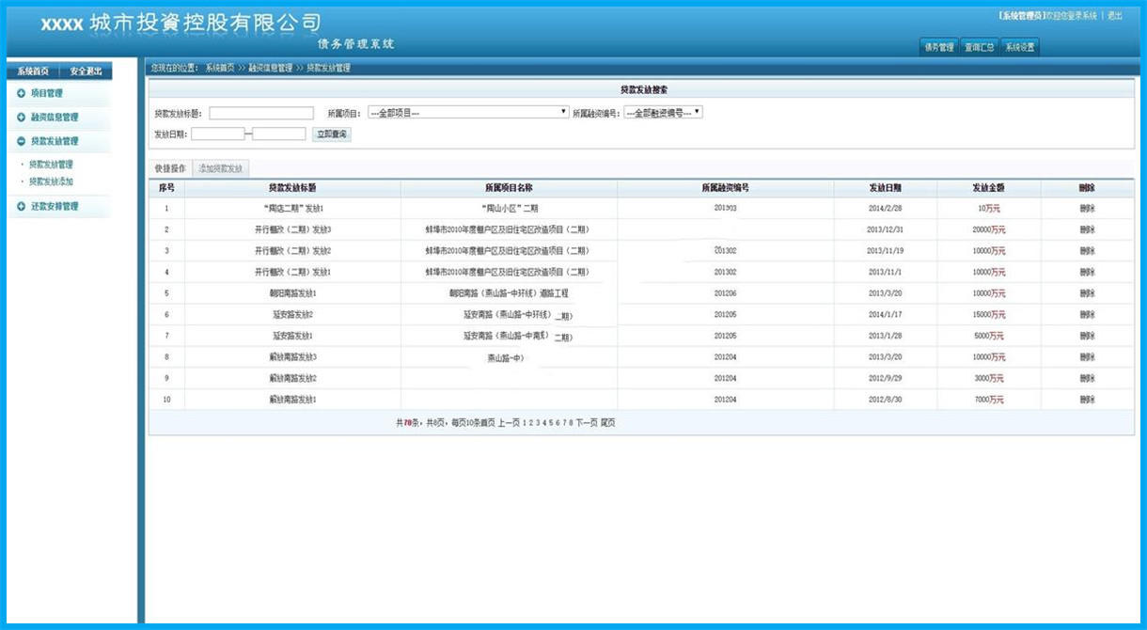Viewport: 1147px width, 630px height.
Task: Click the 发放日期 column header
Action: coord(885,188)
